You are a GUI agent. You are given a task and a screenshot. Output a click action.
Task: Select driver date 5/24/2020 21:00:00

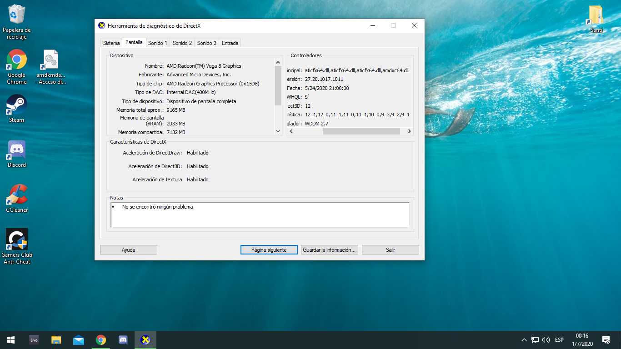tap(327, 88)
